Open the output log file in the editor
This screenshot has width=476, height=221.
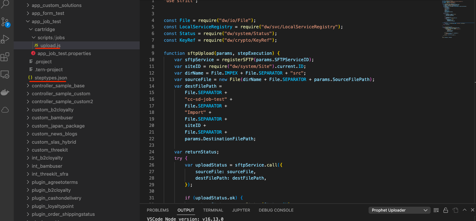click(455, 210)
